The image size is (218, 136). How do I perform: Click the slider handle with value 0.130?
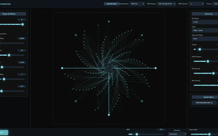[2, 67]
